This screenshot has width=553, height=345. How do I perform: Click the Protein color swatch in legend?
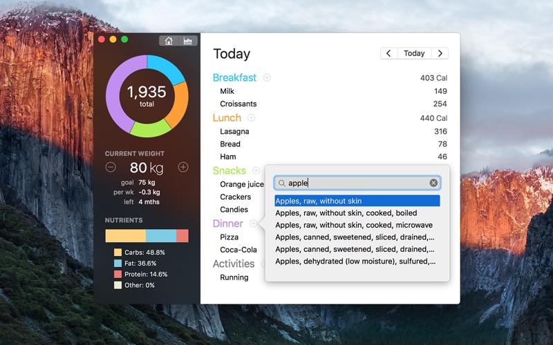click(x=118, y=274)
